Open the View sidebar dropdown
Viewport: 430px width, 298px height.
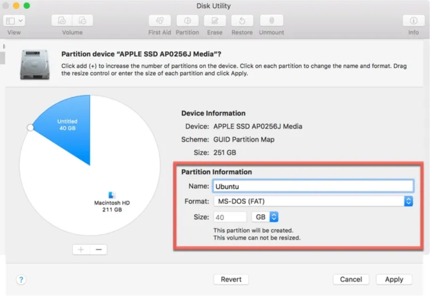click(x=14, y=21)
